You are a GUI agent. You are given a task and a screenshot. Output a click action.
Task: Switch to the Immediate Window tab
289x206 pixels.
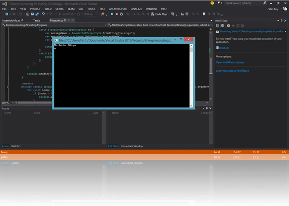(132, 146)
